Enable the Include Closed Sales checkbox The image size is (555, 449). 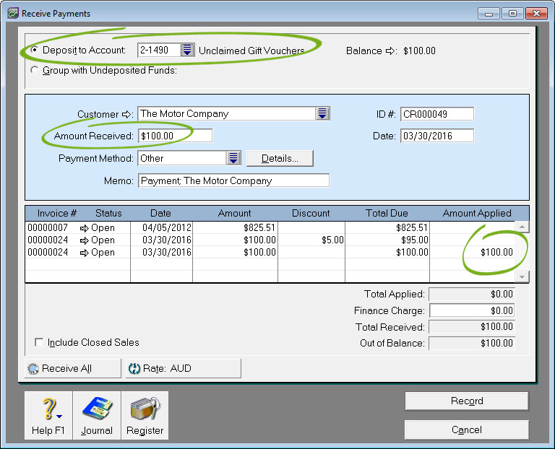[x=39, y=342]
